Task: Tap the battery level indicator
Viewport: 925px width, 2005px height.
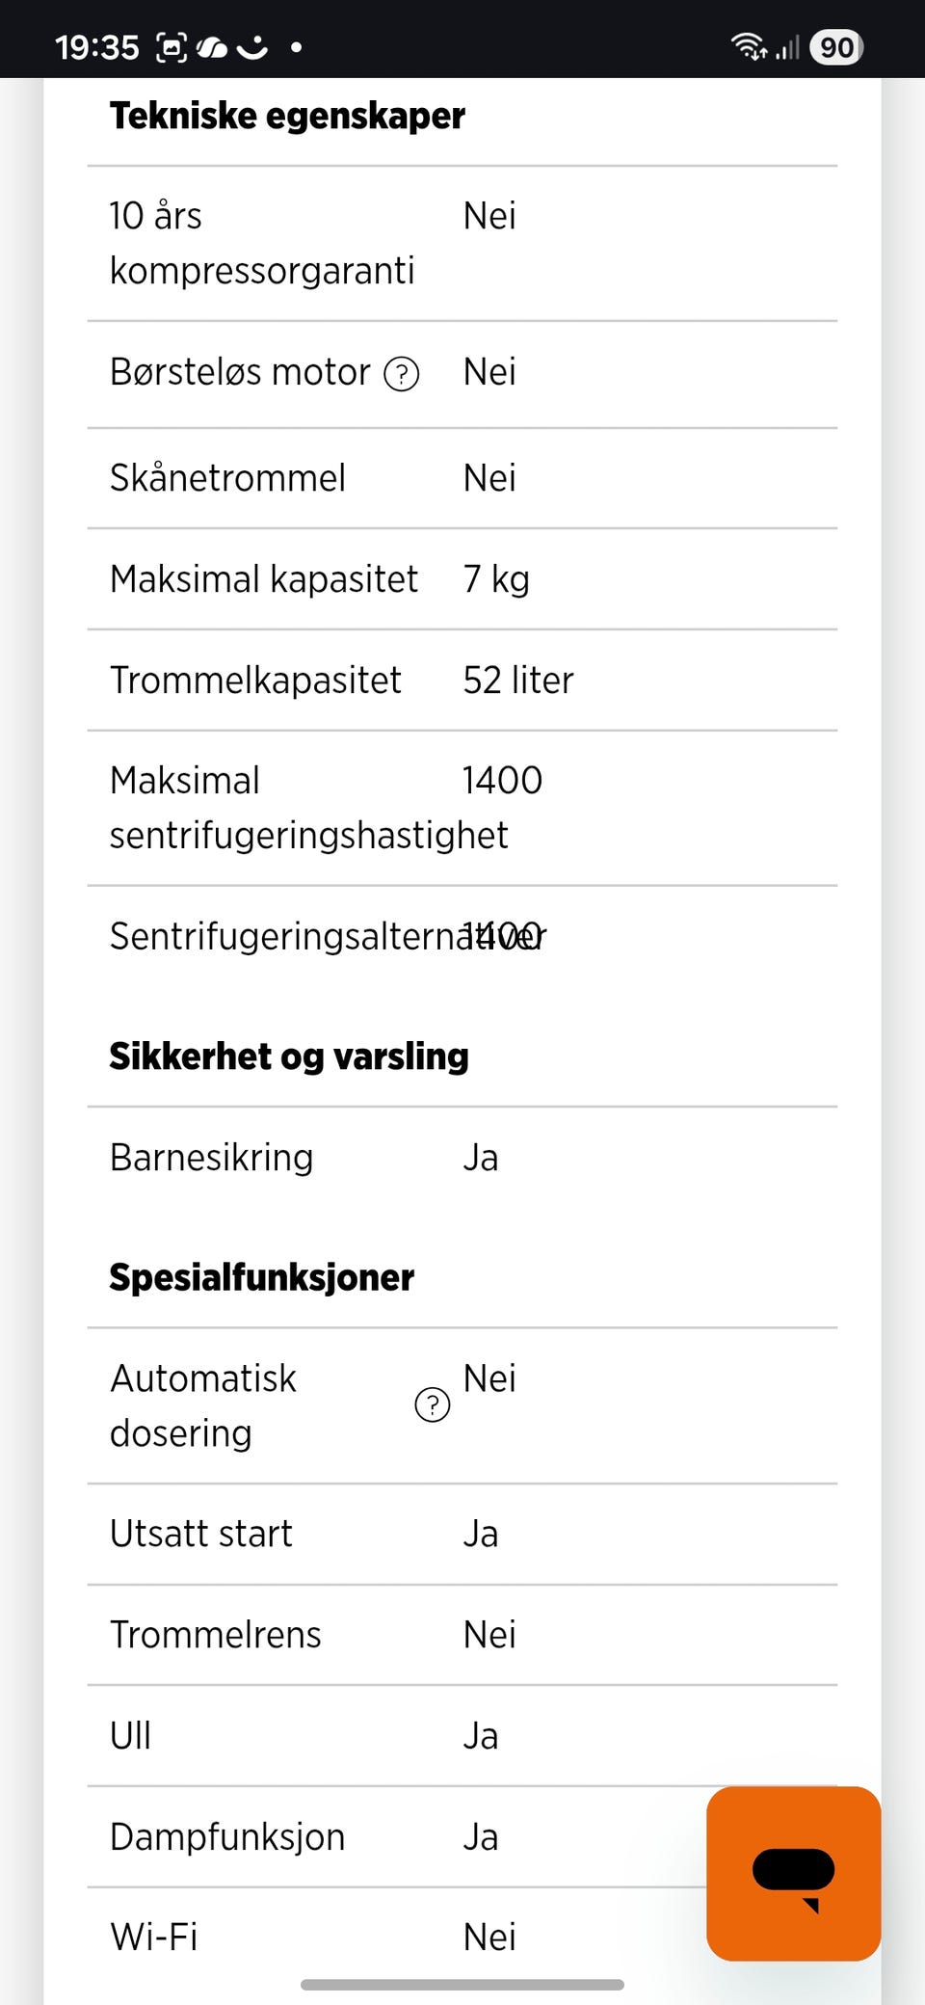Action: [835, 46]
